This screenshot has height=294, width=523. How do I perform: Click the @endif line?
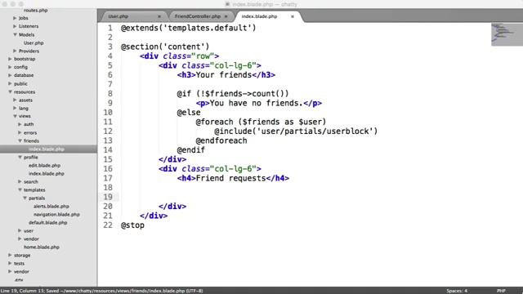190,150
